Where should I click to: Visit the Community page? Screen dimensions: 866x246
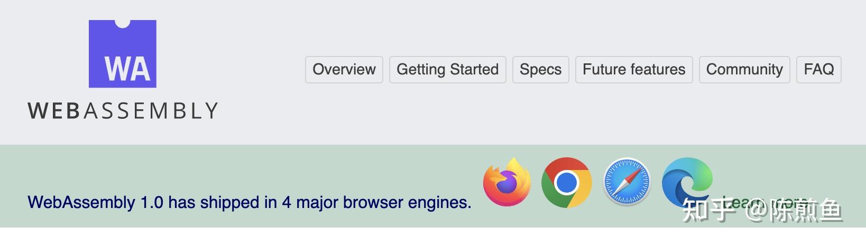pos(744,69)
